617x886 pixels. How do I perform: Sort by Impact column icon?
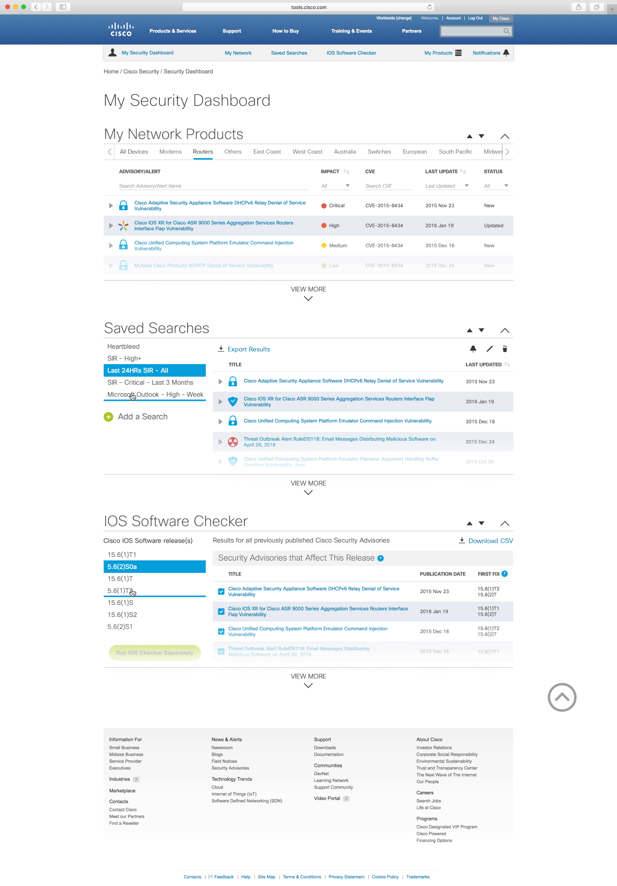tap(346, 172)
